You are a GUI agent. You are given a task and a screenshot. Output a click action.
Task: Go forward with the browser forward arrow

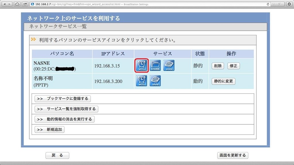pos(9,4)
